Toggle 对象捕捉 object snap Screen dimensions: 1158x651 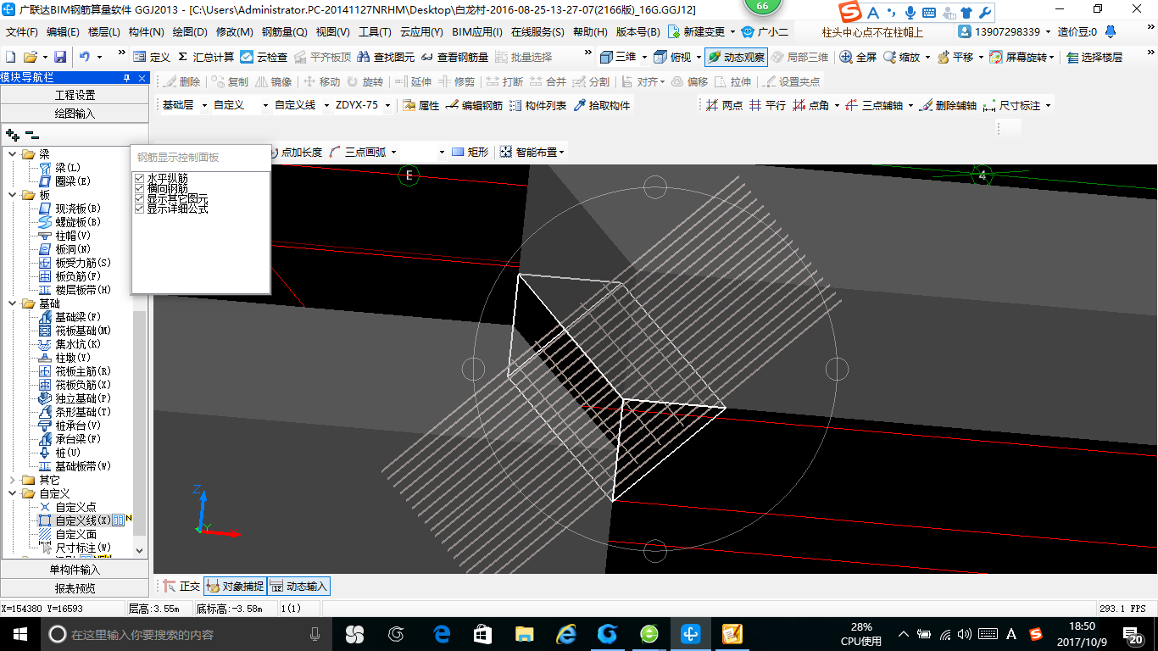[x=235, y=586]
